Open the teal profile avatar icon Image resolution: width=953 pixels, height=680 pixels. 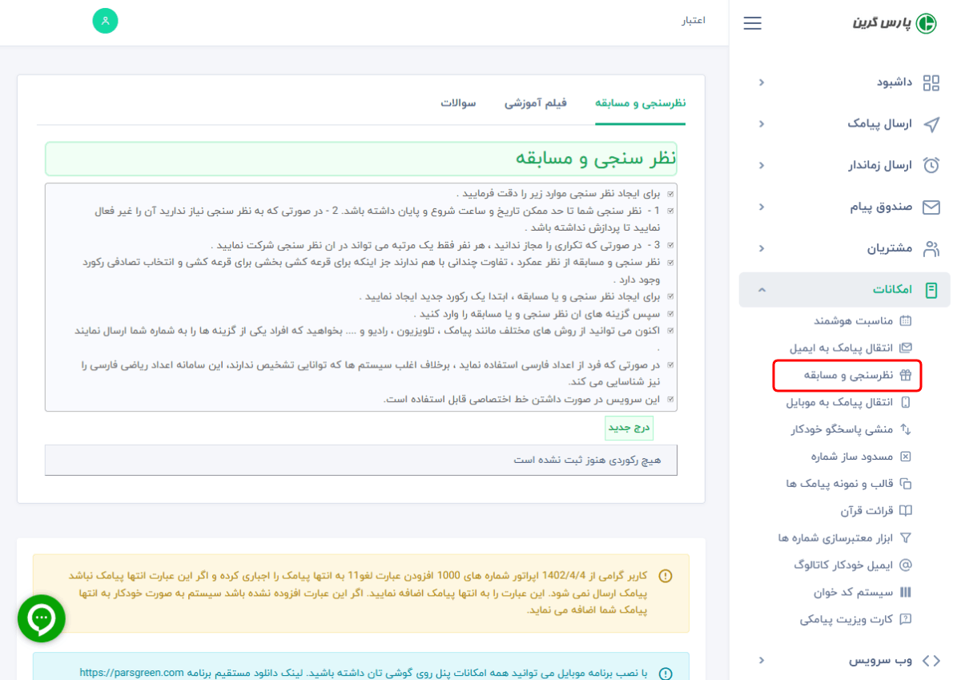tap(105, 20)
